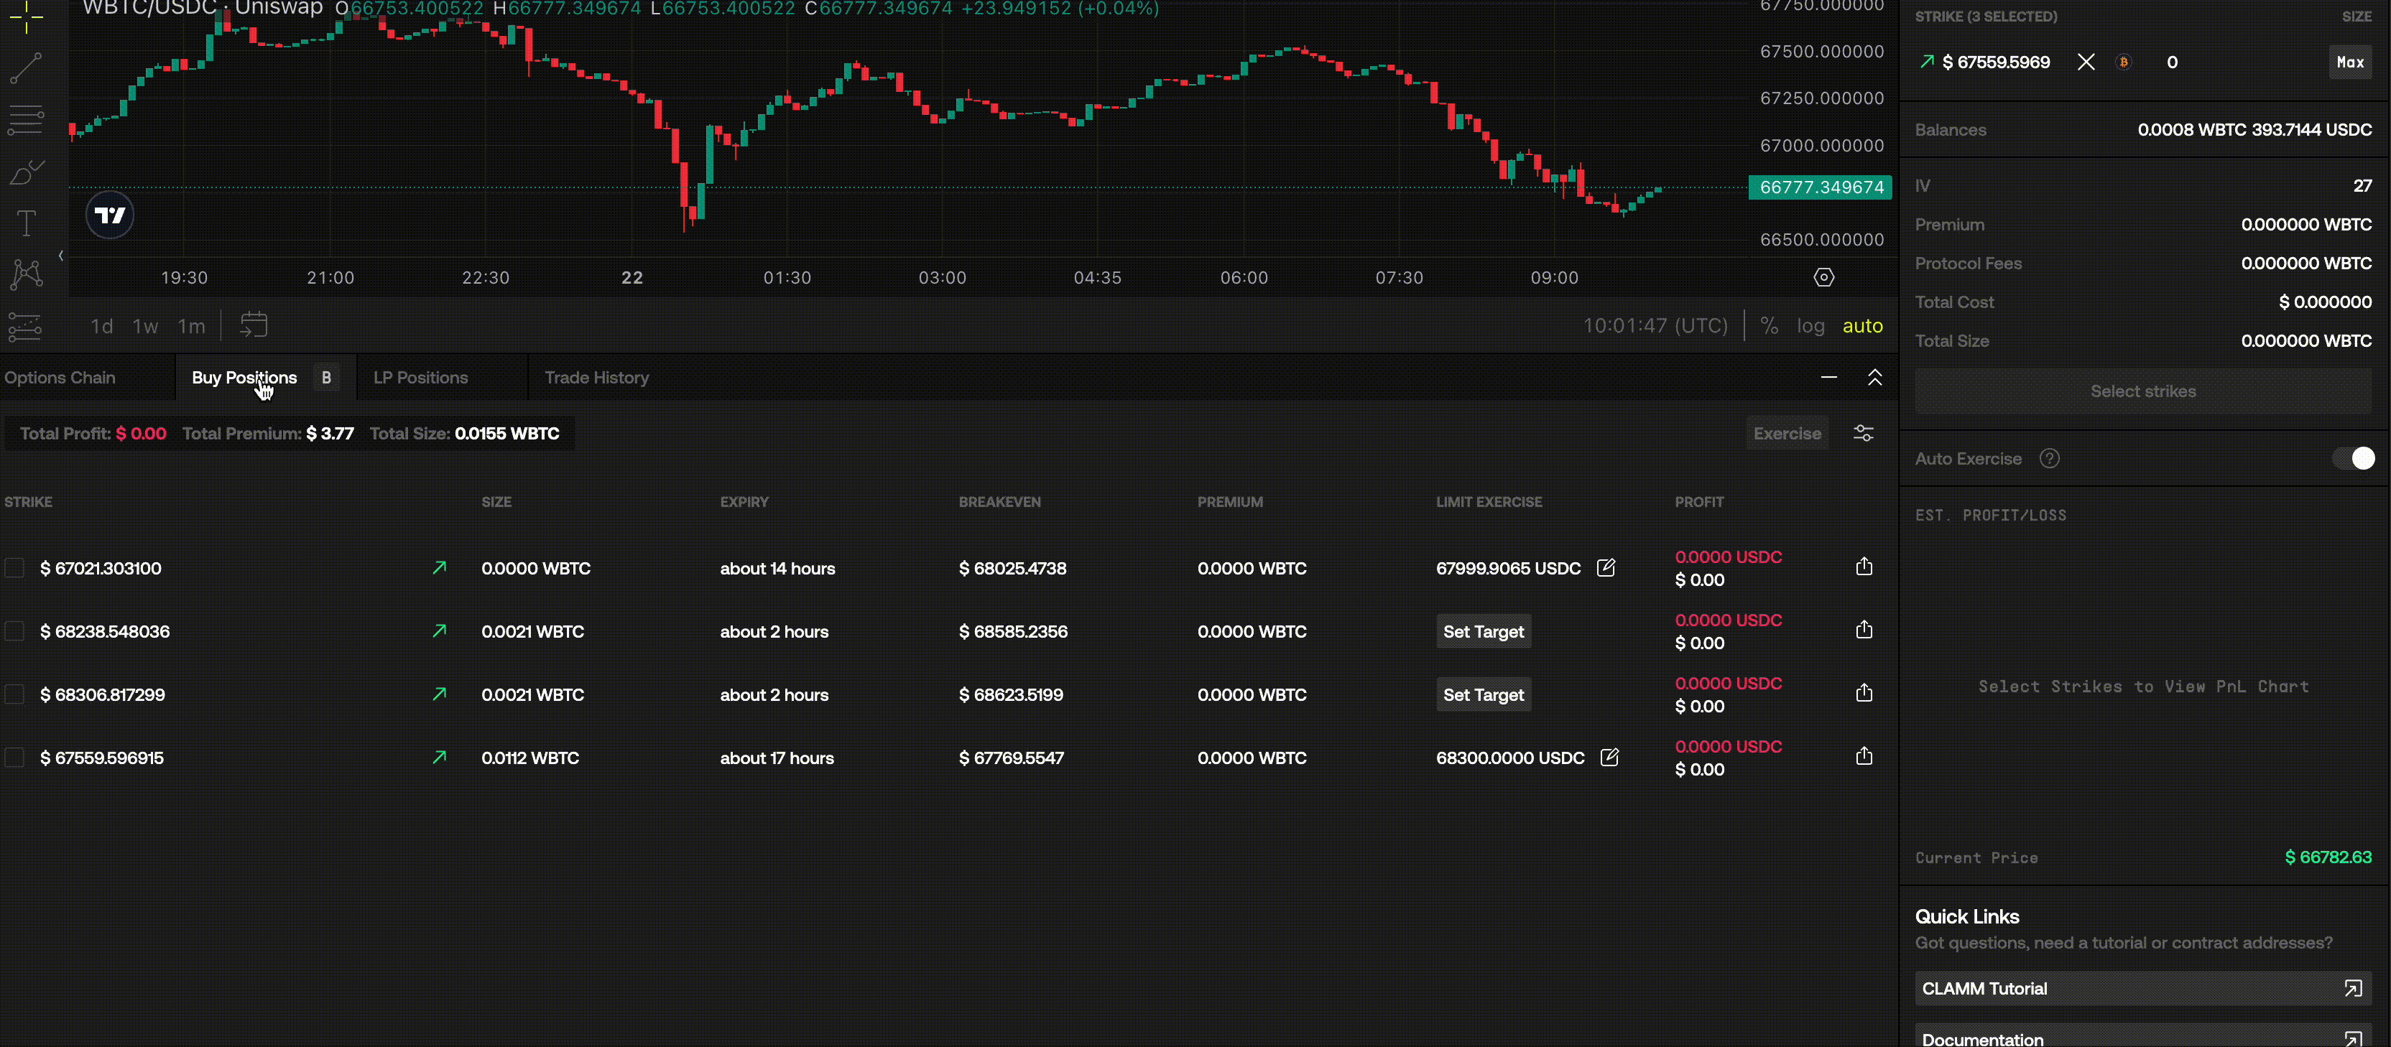Share the $67559.596915 position
The height and width of the screenshot is (1047, 2391).
point(1864,755)
